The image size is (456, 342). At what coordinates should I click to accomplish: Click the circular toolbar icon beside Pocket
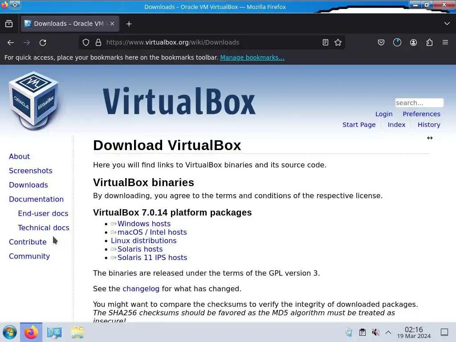(397, 42)
